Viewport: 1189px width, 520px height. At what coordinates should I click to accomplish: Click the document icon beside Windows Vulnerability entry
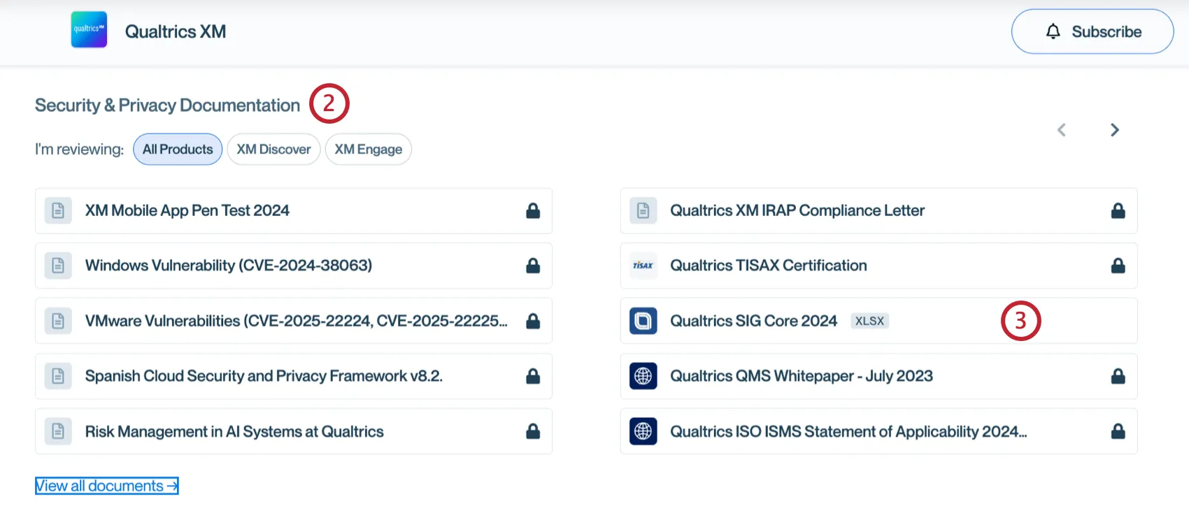[x=58, y=266]
